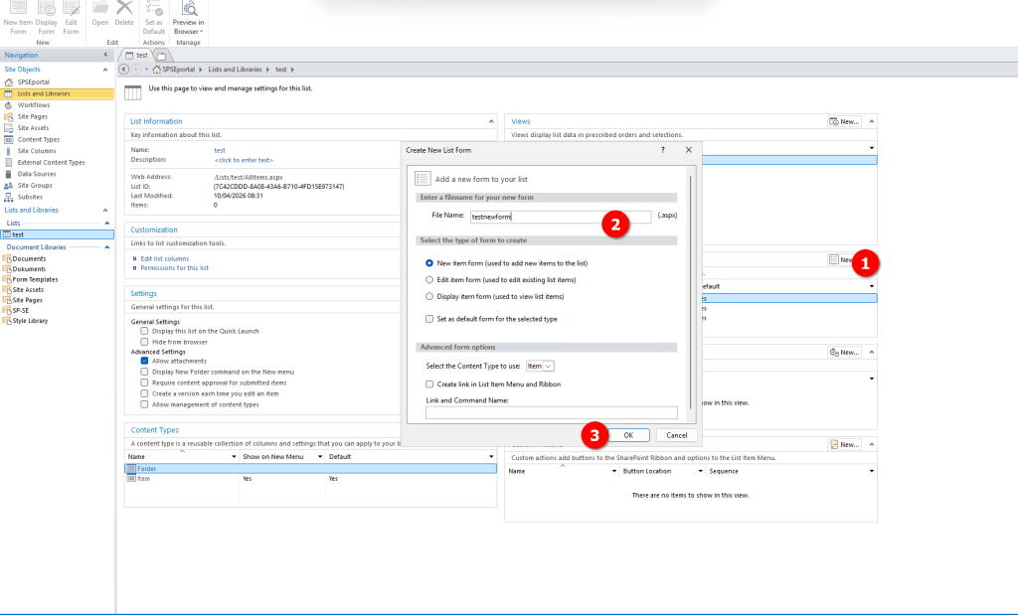Viewport: 1018px width, 615px height.
Task: Choose the Display item form radio option
Action: click(x=429, y=296)
